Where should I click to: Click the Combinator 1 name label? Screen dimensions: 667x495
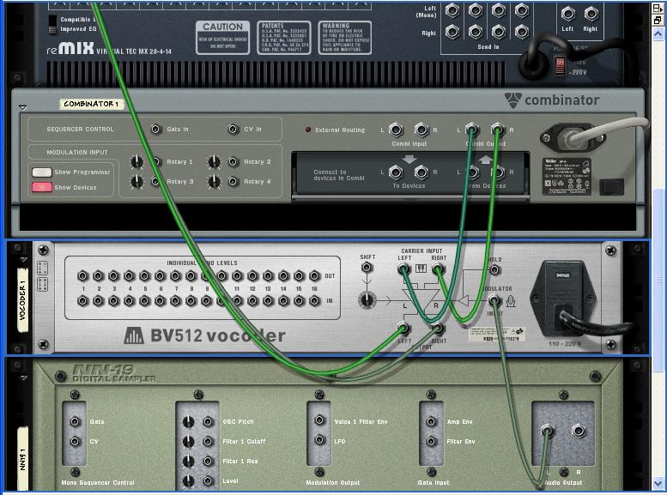click(91, 104)
